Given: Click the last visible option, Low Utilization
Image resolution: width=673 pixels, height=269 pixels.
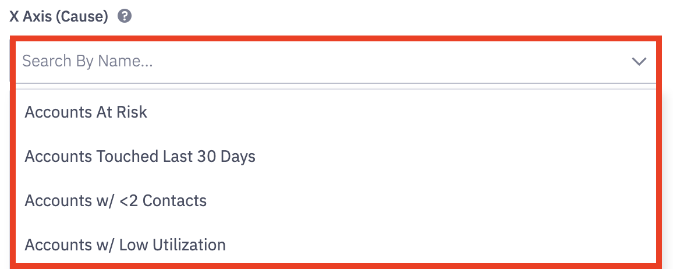Looking at the screenshot, I should click(x=125, y=245).
